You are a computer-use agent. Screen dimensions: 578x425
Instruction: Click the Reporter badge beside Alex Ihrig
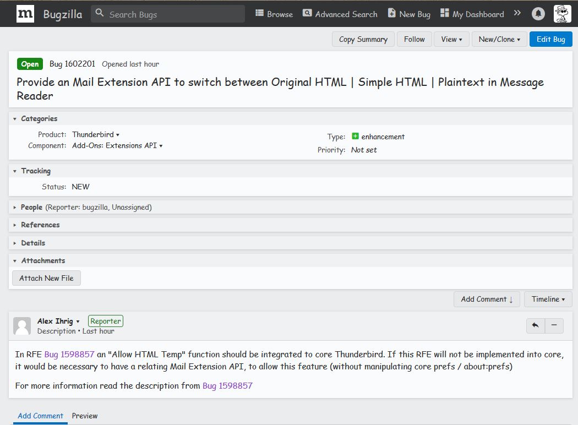point(106,321)
